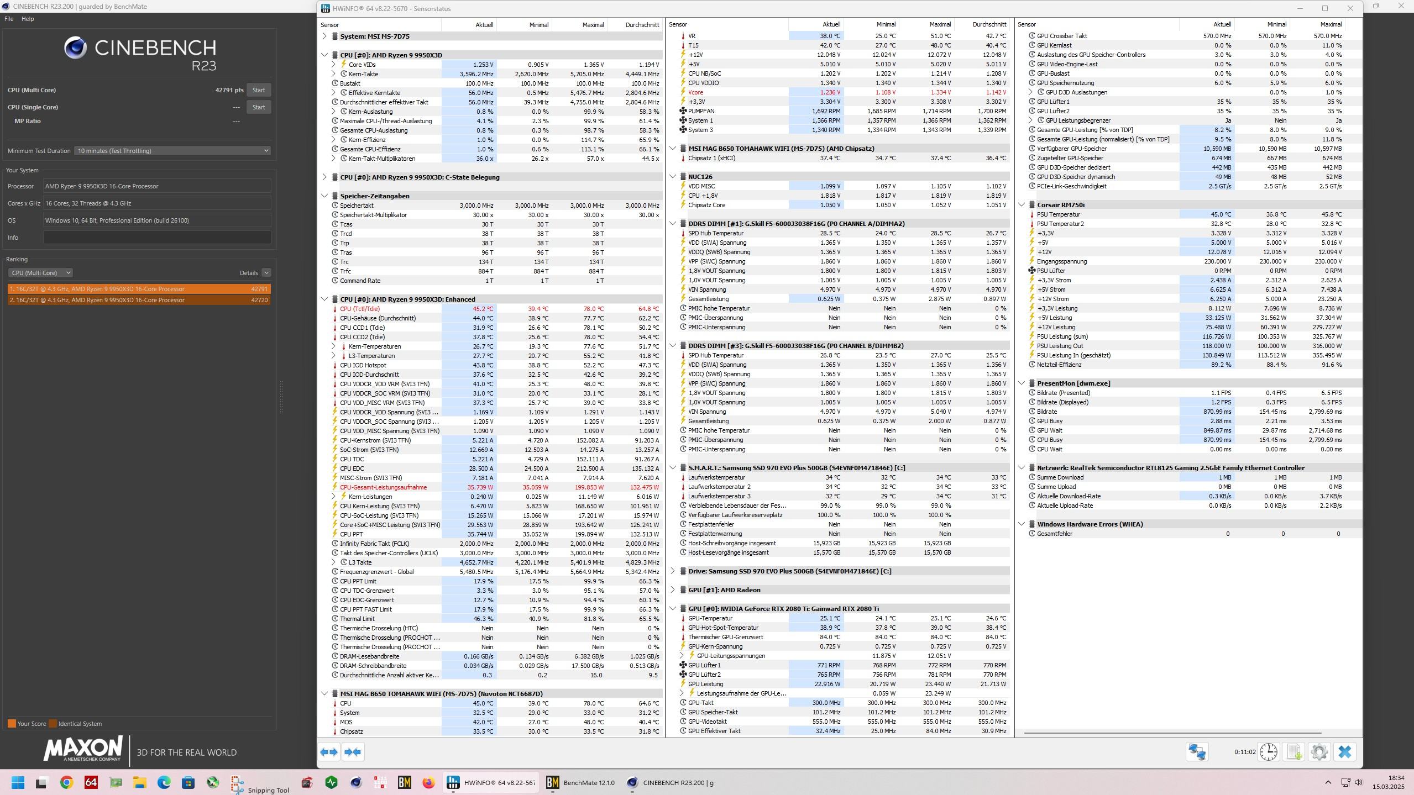The image size is (1414, 795).
Task: Open HWiNFO sensor settings gear
Action: tap(1319, 752)
